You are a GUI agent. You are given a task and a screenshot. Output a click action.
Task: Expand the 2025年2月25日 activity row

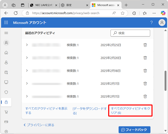(x=27, y=45)
